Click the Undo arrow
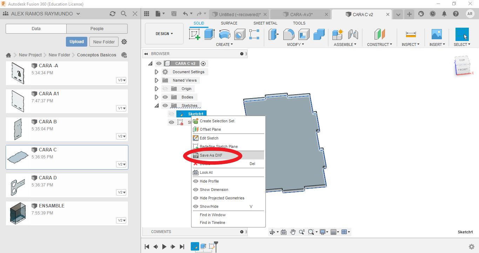Viewport: 479px width, 253px height. pos(185,14)
